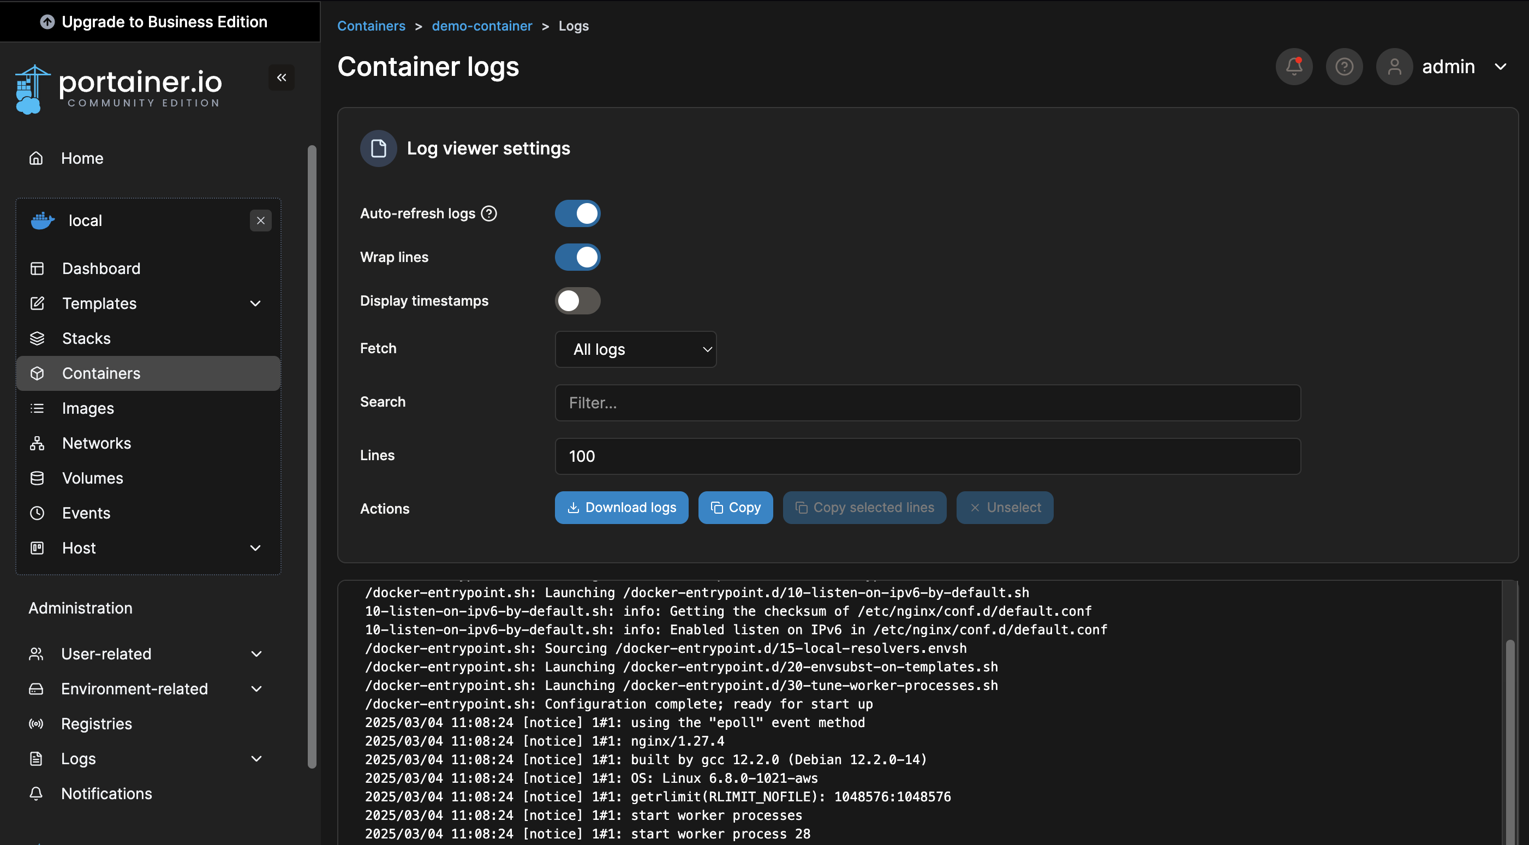Click the Unselect button
Image resolution: width=1529 pixels, height=845 pixels.
pos(1005,508)
